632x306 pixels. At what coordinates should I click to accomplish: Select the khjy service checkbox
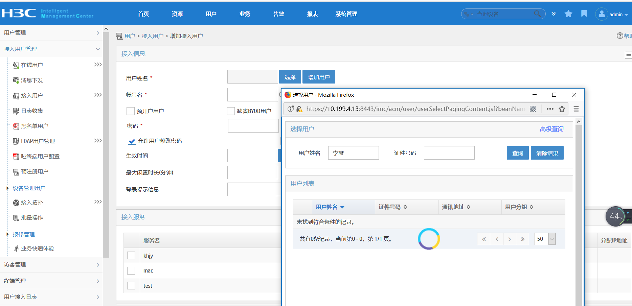coord(131,256)
